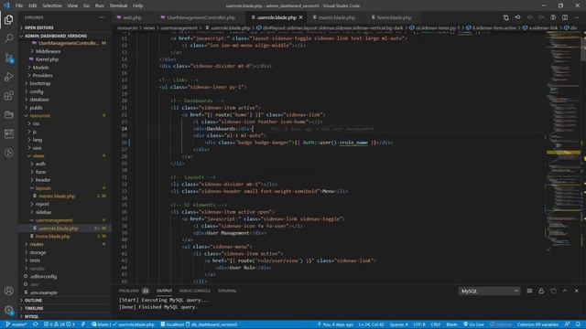
Task: Open Run and Debug view
Action: click(9, 77)
